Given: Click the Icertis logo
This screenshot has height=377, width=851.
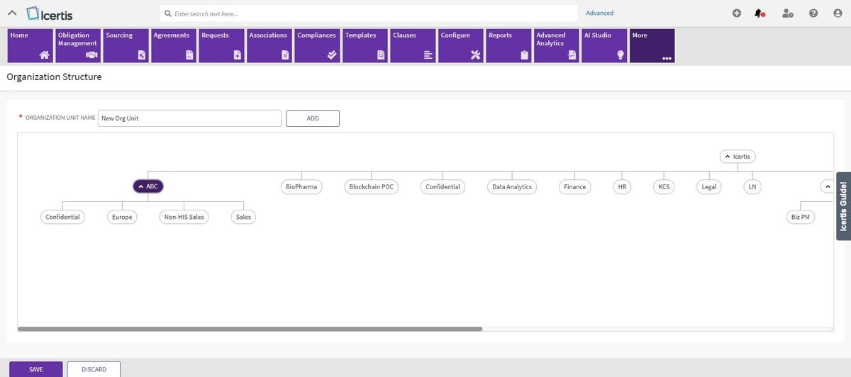Looking at the screenshot, I should [49, 13].
